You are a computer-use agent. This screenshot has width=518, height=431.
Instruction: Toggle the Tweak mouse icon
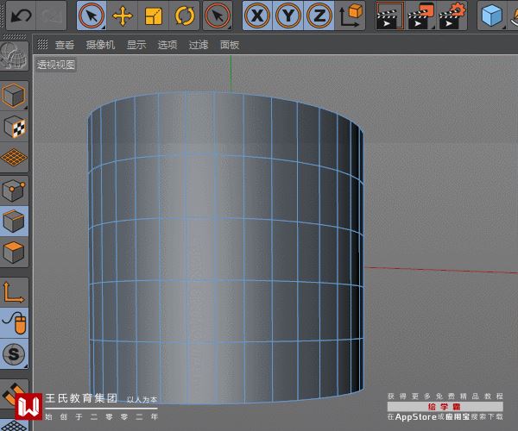click(14, 323)
